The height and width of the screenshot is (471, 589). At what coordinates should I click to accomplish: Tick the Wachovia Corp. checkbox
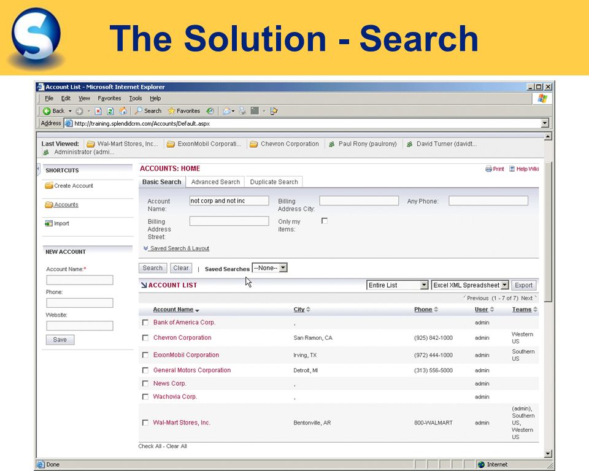click(145, 397)
